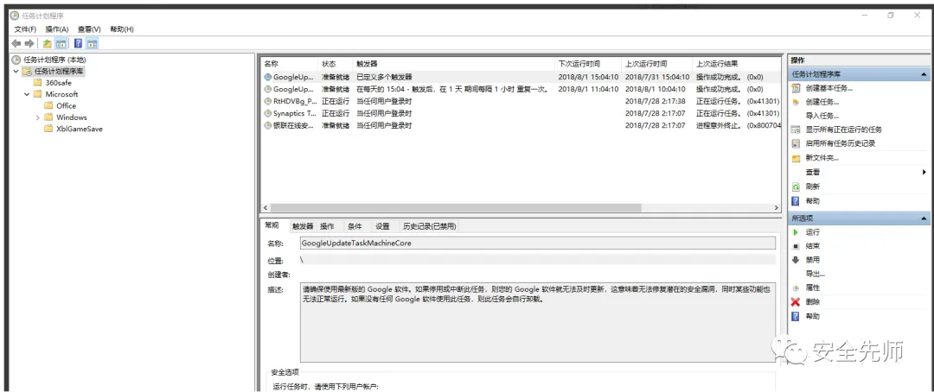Click the 属性 properties action
Viewport: 934px width, 392px height.
coord(812,288)
